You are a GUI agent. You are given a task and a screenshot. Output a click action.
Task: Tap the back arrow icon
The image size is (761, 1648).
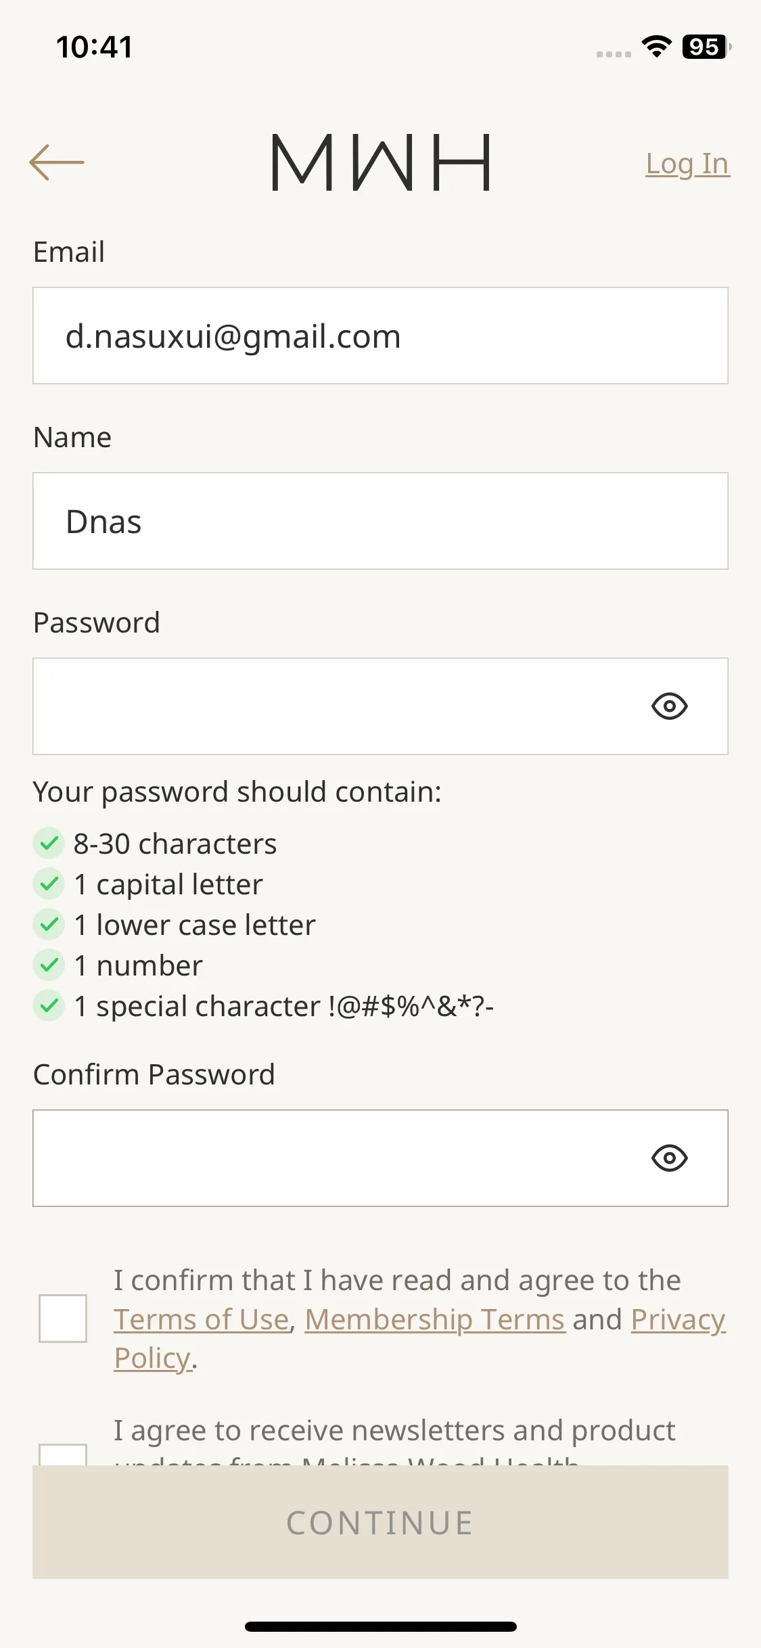(x=57, y=162)
